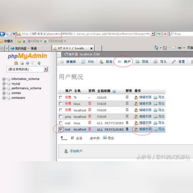Expand the mysql database node
193x193 pixels.
(x=4, y=84)
